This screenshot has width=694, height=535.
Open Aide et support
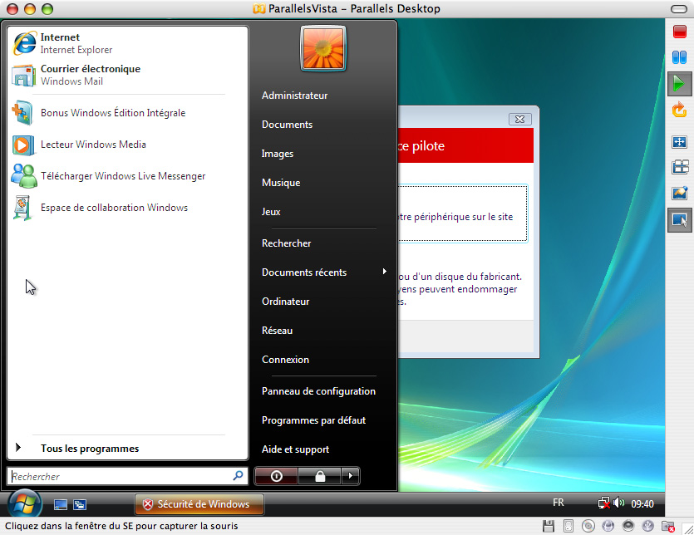coord(295,449)
